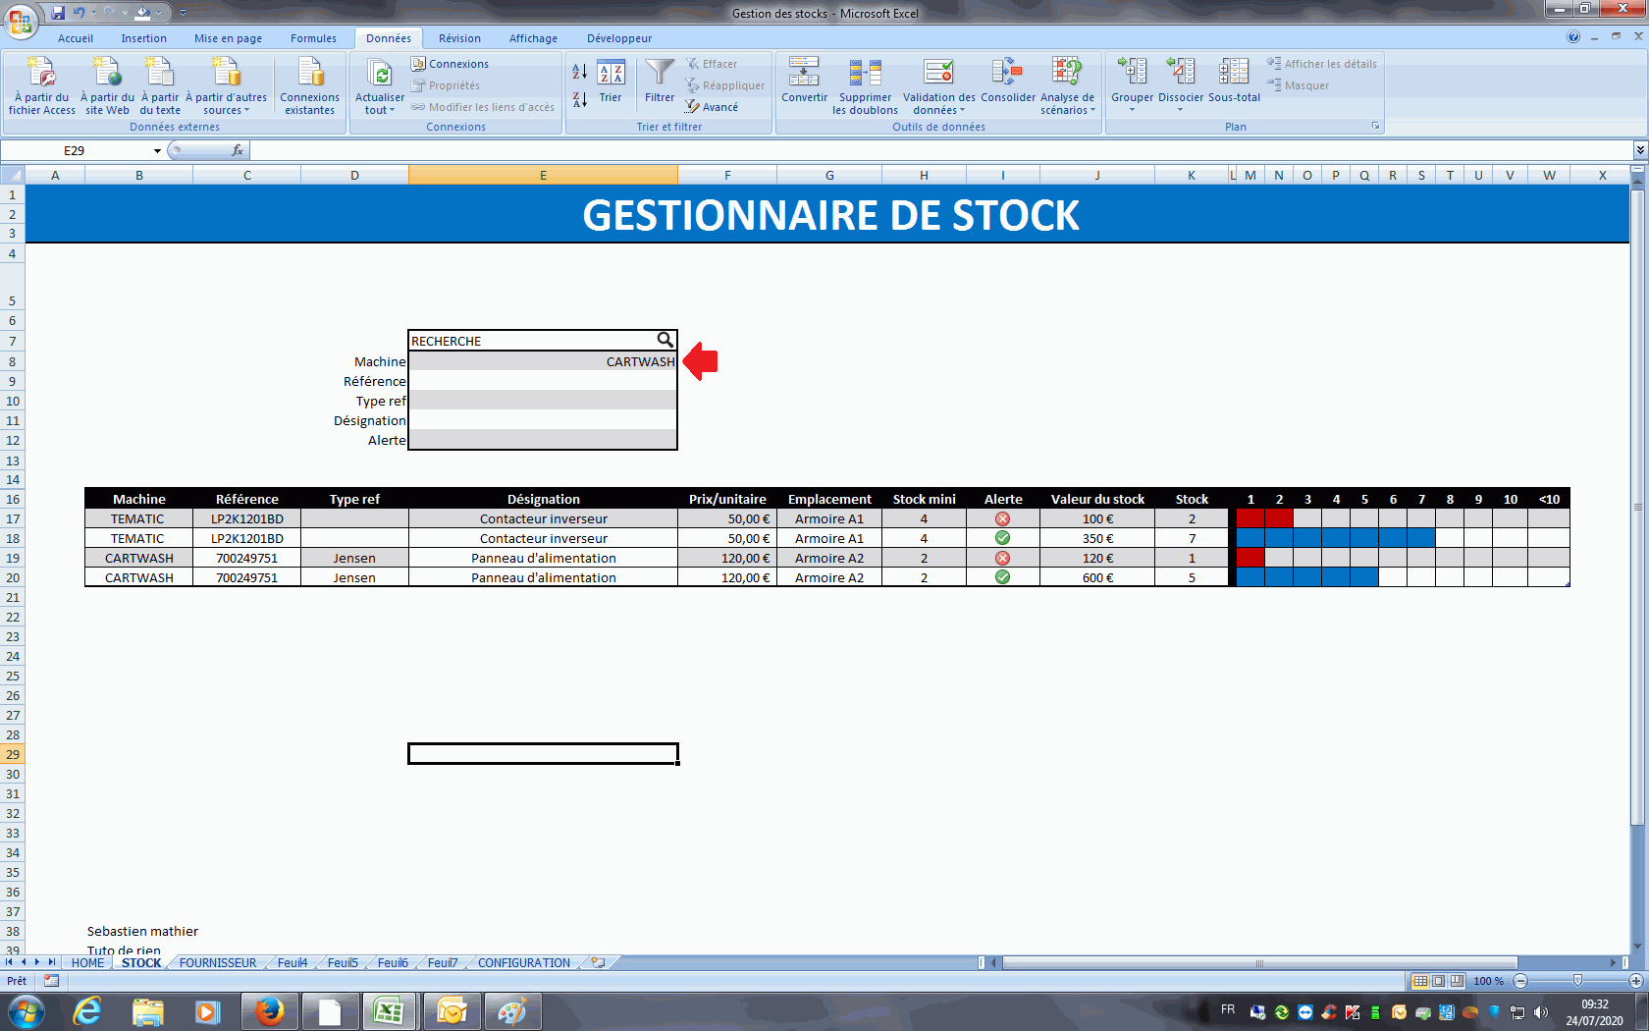1649x1031 pixels.
Task: Switch to Page Layout view
Action: tap(1439, 981)
